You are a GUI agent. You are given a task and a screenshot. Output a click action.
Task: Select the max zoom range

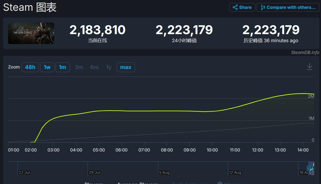click(126, 67)
